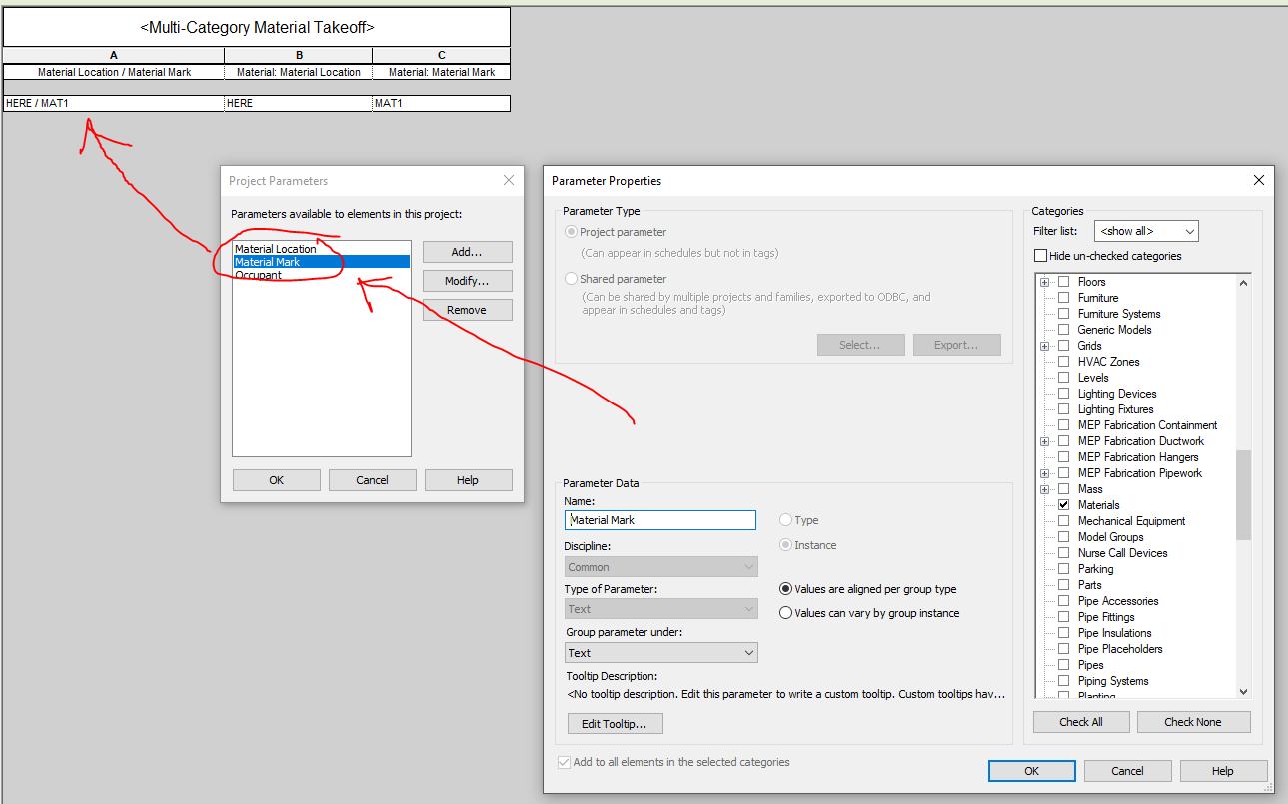The width and height of the screenshot is (1288, 804).
Task: Check the Furniture category
Action: pyautogui.click(x=1063, y=298)
